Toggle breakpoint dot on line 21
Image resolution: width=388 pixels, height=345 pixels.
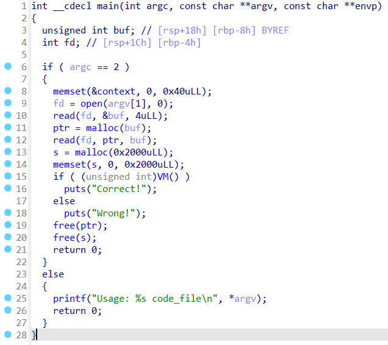tap(8, 249)
